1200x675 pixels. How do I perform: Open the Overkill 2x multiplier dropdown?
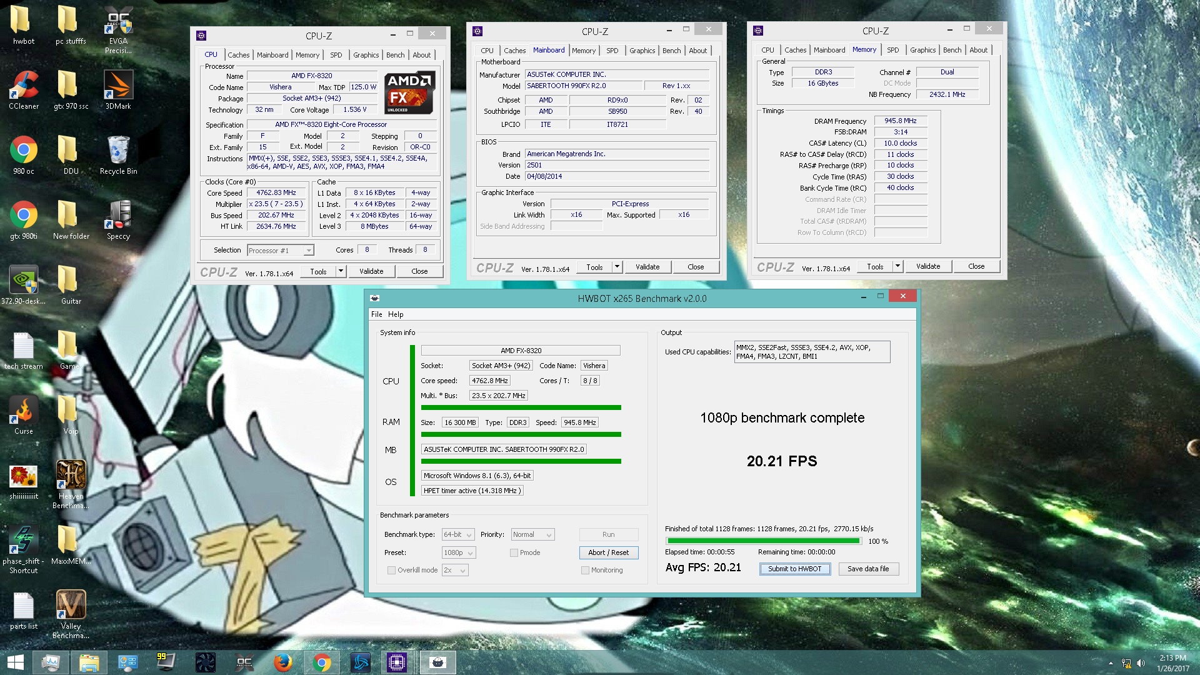coord(455,570)
